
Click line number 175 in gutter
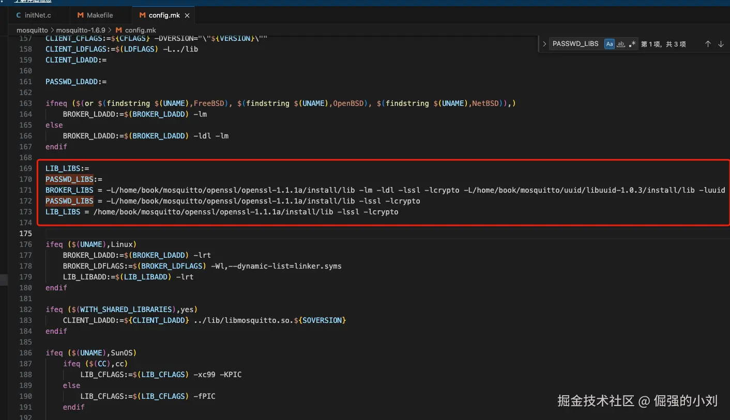(x=25, y=234)
